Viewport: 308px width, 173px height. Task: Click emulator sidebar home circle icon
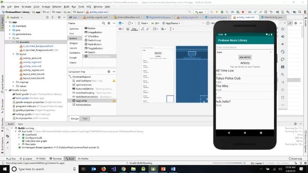(x=282, y=90)
